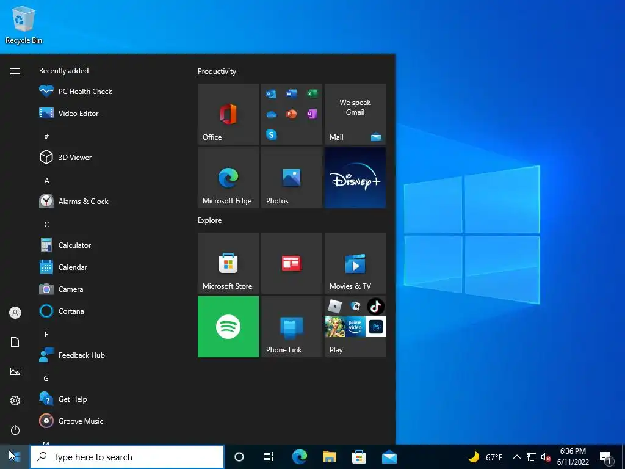
Task: Launch Calculator app
Action: pos(65,245)
